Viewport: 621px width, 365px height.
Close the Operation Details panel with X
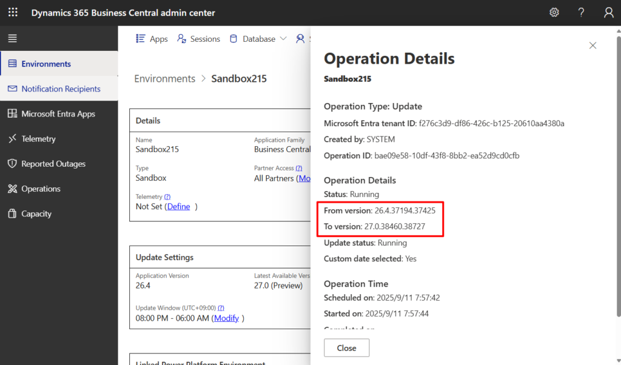[x=592, y=45]
